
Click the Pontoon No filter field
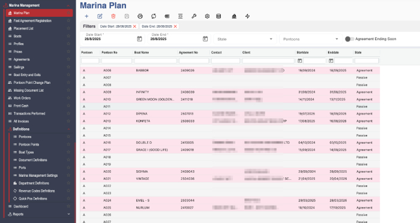click(x=116, y=61)
